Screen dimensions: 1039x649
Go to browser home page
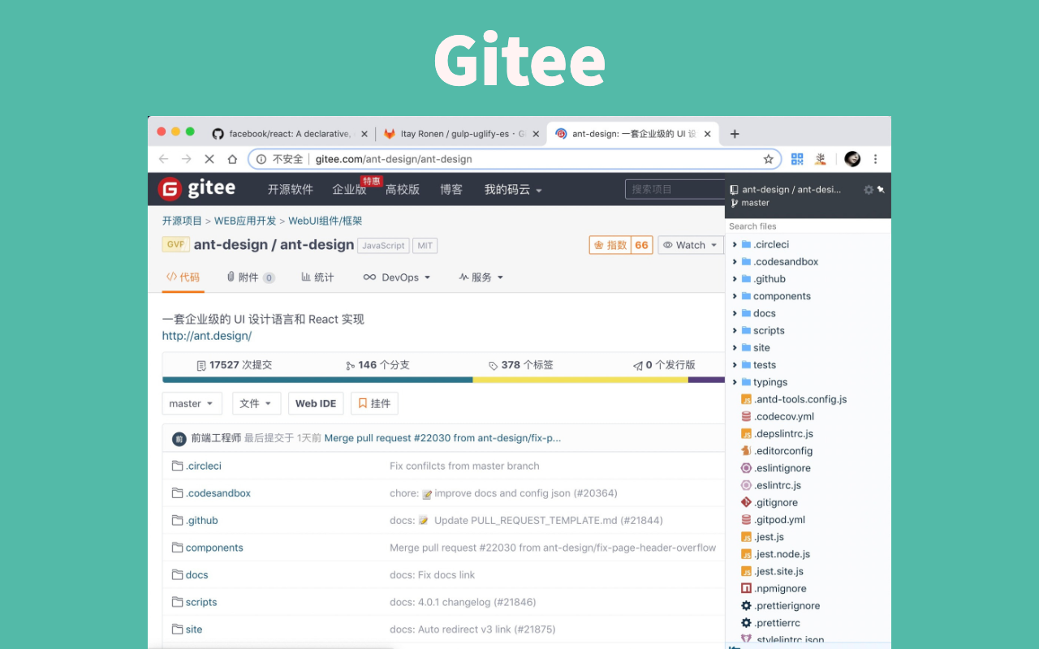coord(232,159)
